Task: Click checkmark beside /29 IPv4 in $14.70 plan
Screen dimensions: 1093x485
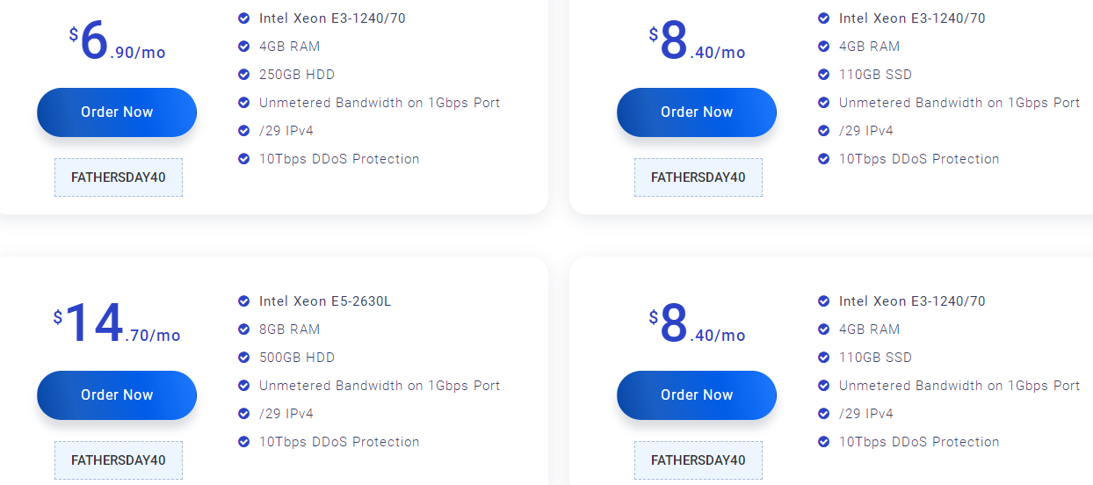Action: [244, 414]
